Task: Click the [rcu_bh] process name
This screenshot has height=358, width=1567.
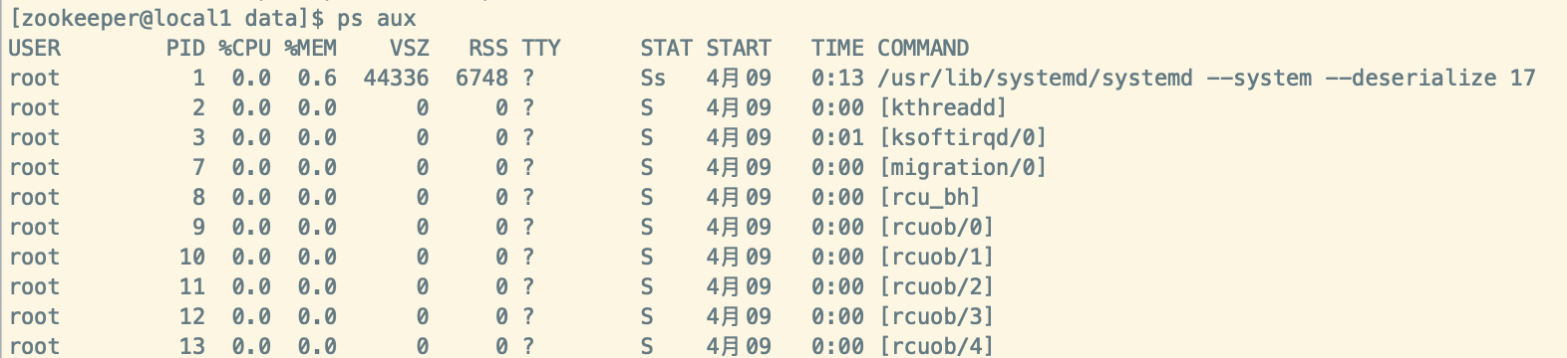Action: (930, 197)
